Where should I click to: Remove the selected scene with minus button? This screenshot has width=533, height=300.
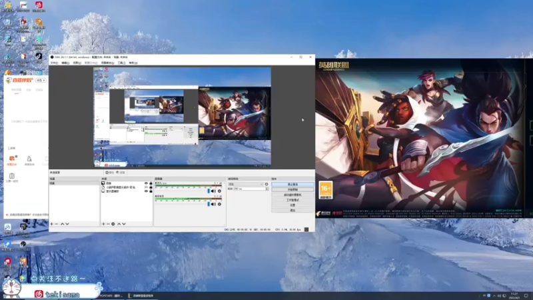57,224
